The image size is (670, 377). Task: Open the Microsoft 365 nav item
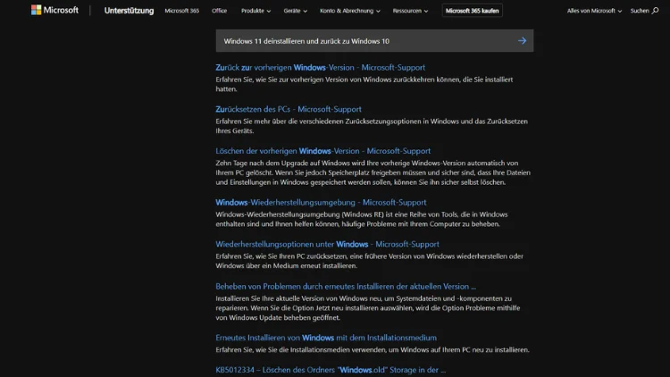(x=181, y=11)
